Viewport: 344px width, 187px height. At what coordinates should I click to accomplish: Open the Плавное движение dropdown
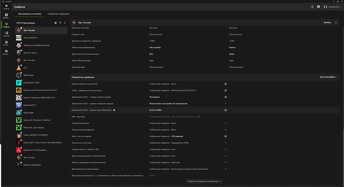coord(226,124)
